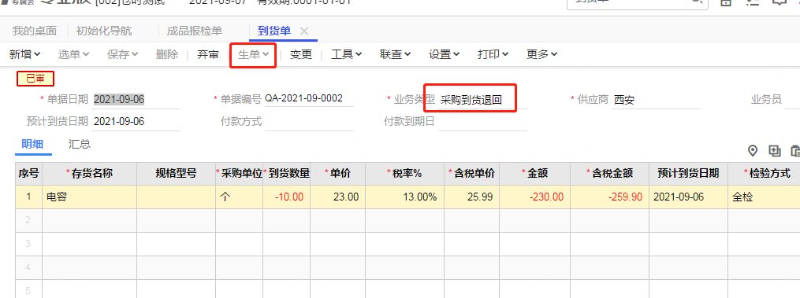Expand the 更多 menu
Screen dimensions: 800x298
(x=541, y=54)
